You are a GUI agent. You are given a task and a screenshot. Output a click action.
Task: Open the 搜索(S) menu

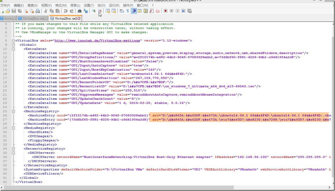pyautogui.click(x=32, y=5)
